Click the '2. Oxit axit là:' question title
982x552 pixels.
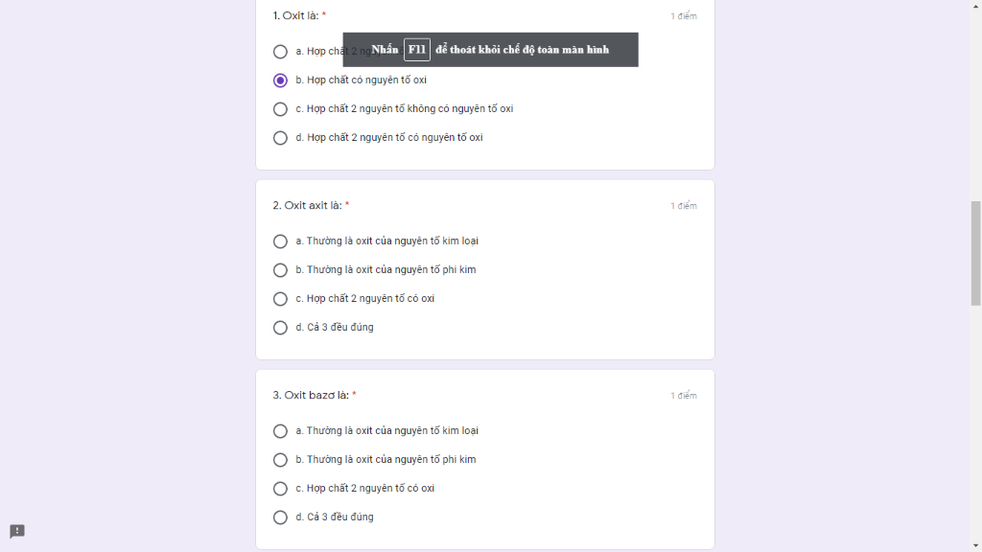click(307, 205)
